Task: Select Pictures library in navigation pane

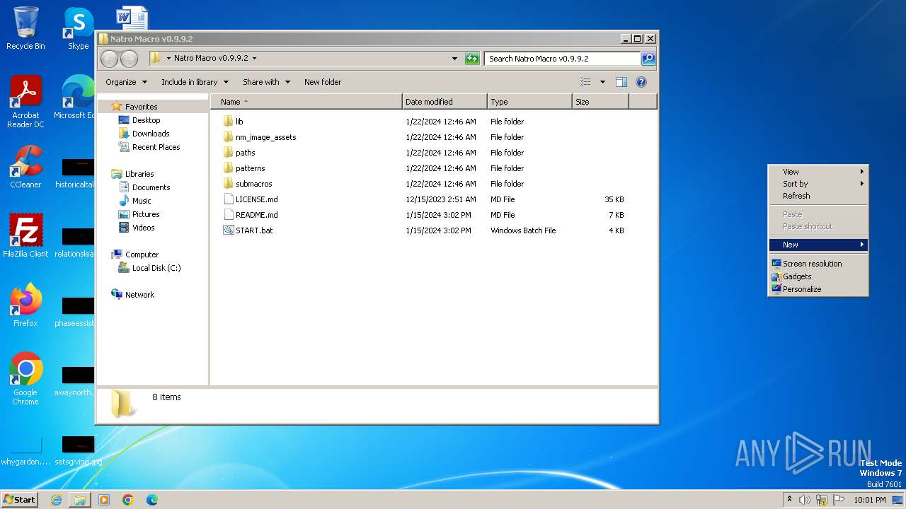Action: coord(139,214)
